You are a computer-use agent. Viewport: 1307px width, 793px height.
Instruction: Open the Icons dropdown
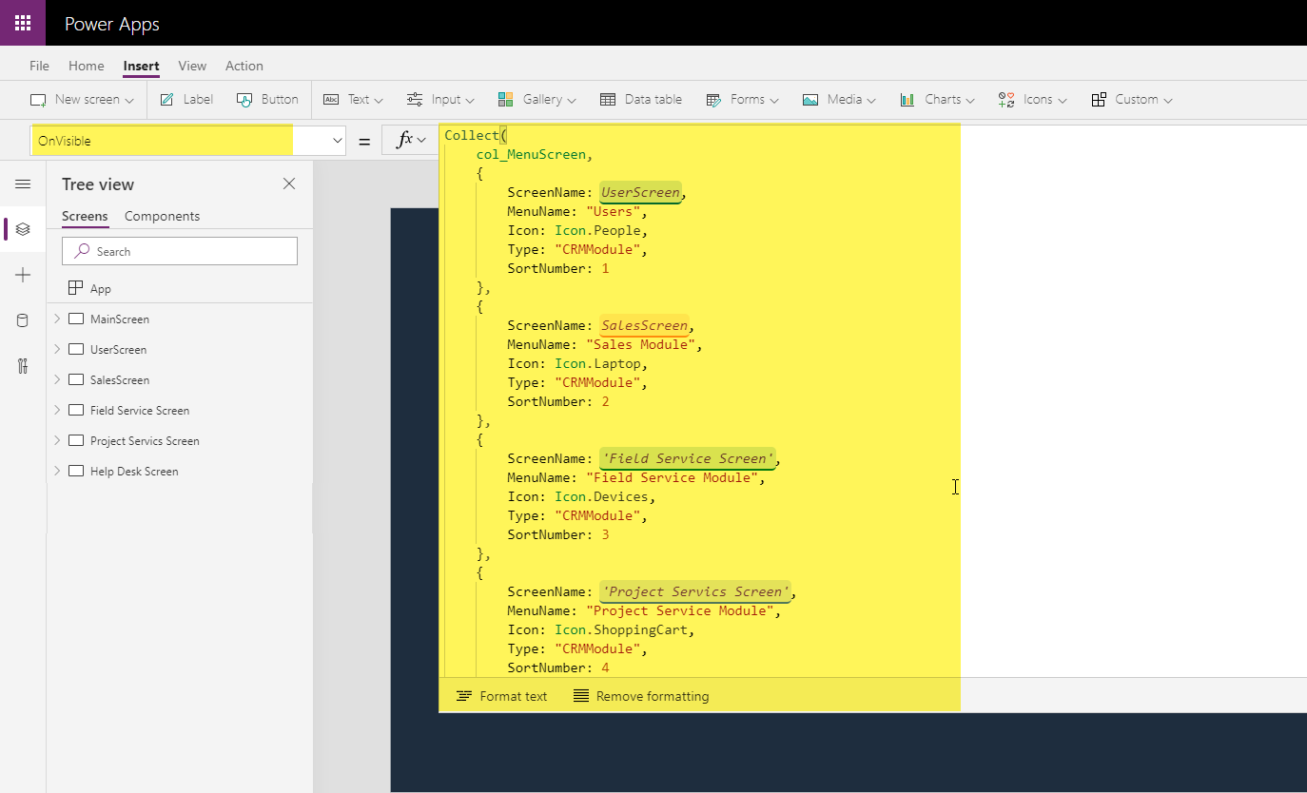pyautogui.click(x=1032, y=99)
